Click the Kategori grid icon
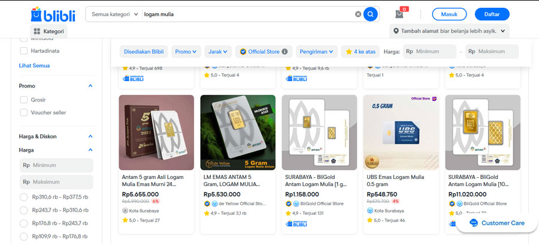The image size is (539, 244). (x=37, y=31)
